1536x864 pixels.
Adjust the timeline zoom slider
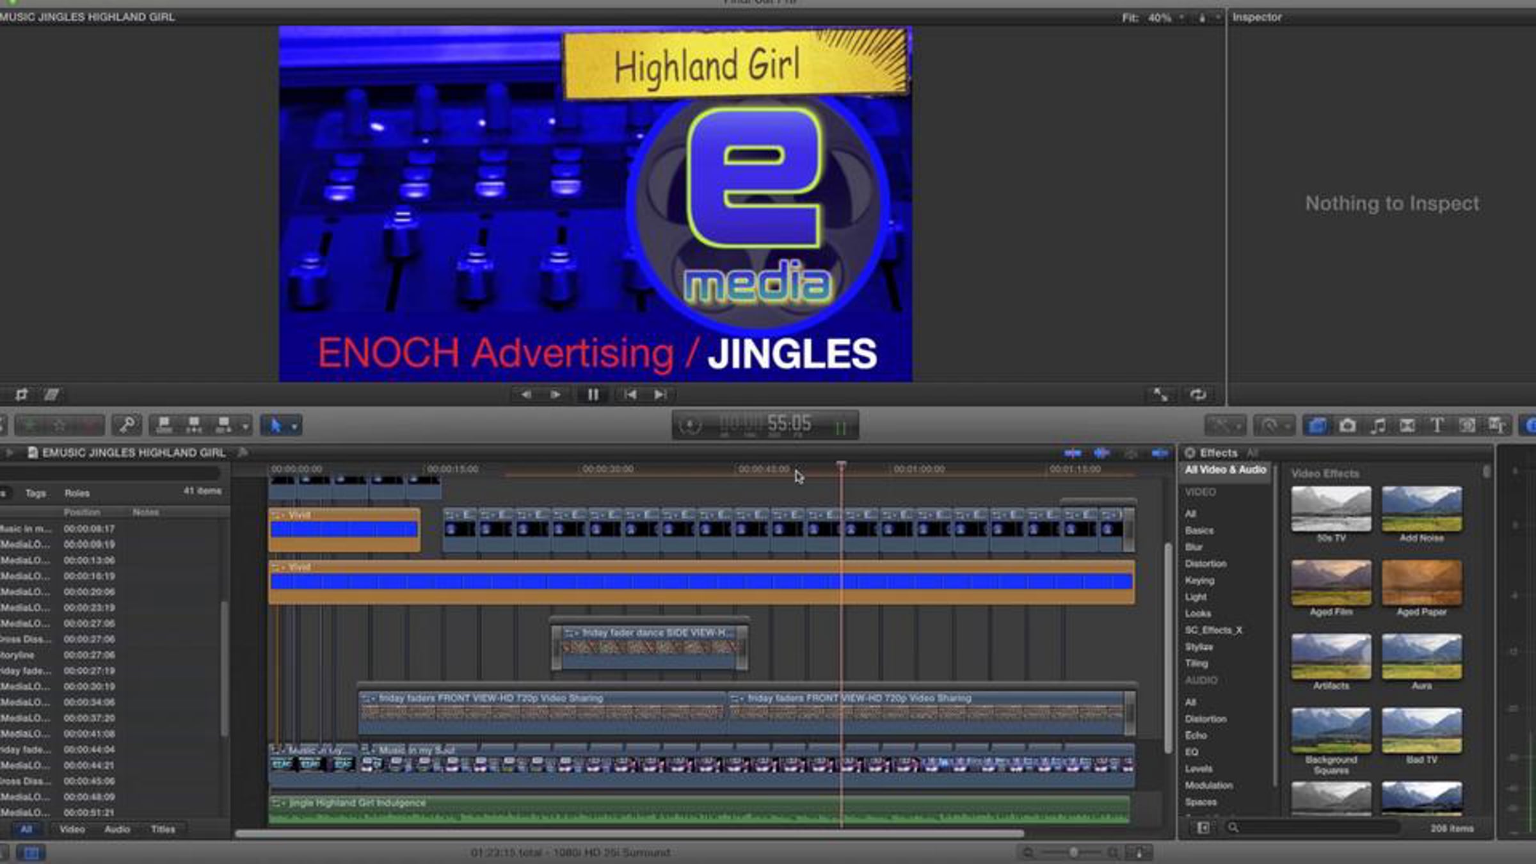point(1073,852)
